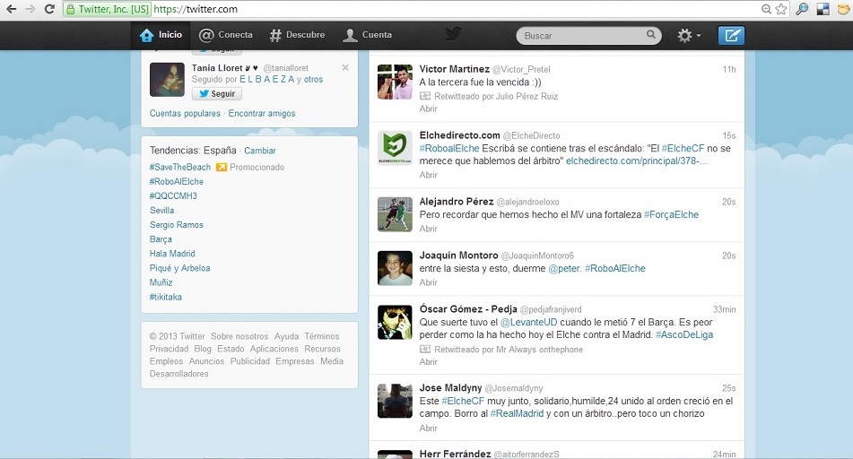Open the @peter. mention link
The image size is (853, 459).
[565, 269]
